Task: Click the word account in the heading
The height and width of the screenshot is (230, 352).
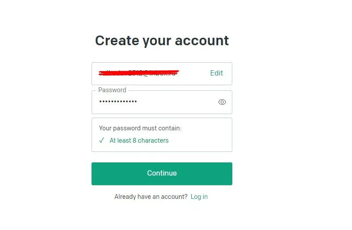Action: click(202, 40)
